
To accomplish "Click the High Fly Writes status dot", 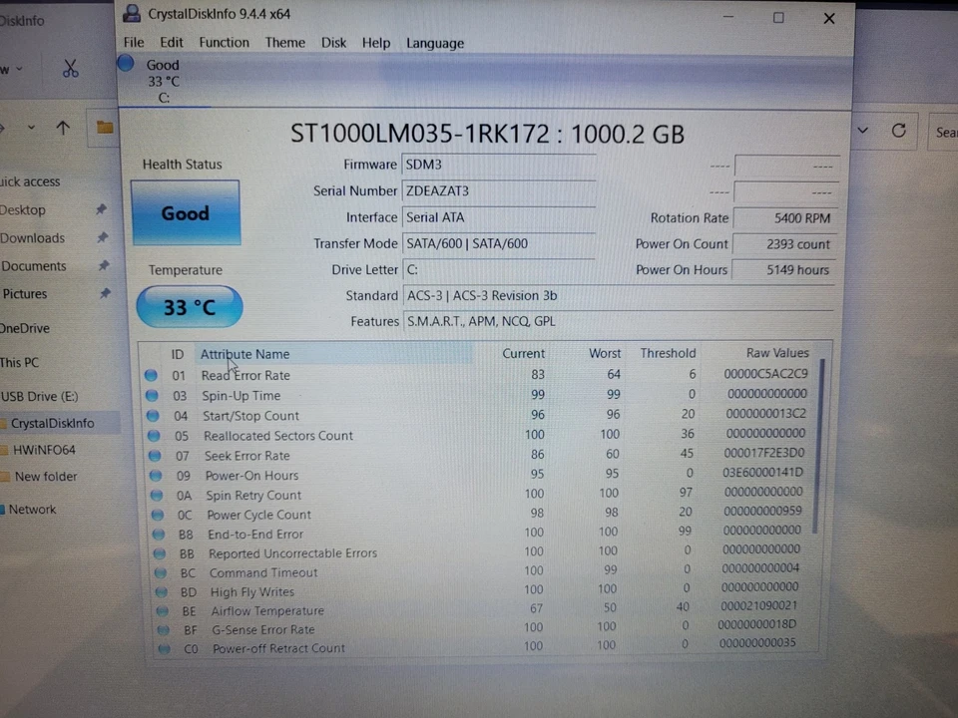I will 162,591.
